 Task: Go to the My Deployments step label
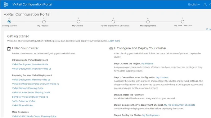(148, 26)
